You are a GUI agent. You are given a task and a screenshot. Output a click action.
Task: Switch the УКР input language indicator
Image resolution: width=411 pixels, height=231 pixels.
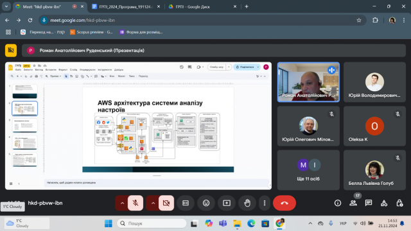coord(343,223)
